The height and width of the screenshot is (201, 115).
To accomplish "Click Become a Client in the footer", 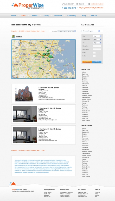I will coord(83,197).
